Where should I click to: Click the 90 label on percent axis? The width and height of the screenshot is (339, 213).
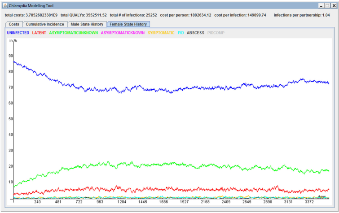tap(10, 56)
